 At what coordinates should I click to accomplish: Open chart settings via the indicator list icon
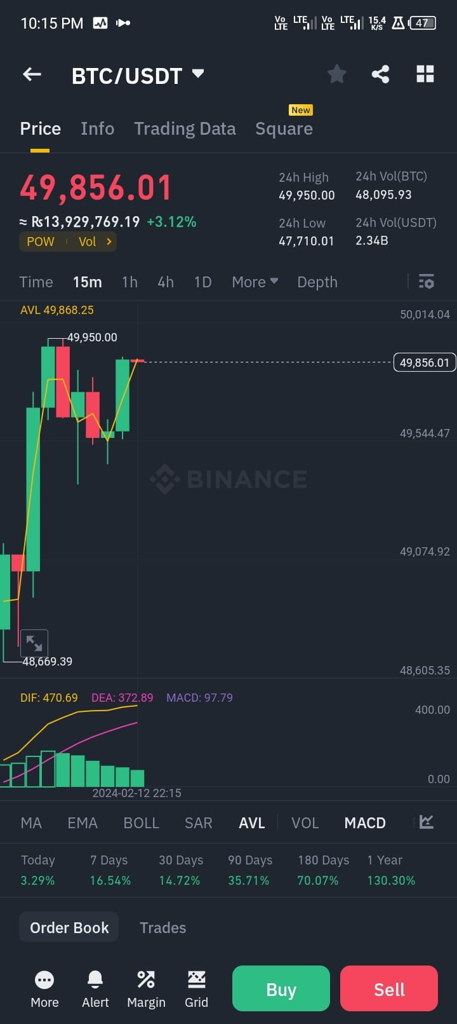click(426, 282)
